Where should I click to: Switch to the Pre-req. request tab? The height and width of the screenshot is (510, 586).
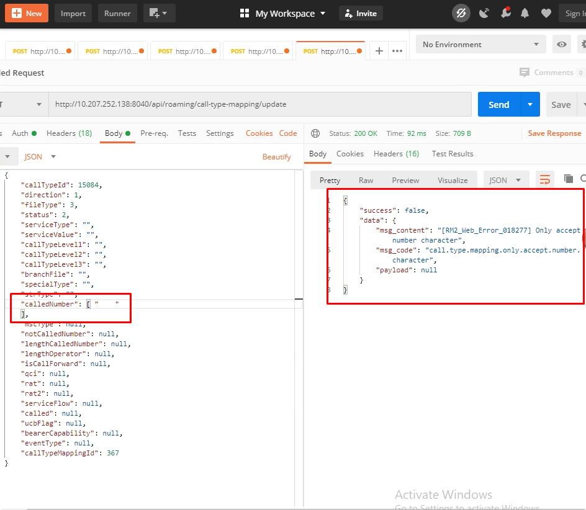pyautogui.click(x=154, y=133)
